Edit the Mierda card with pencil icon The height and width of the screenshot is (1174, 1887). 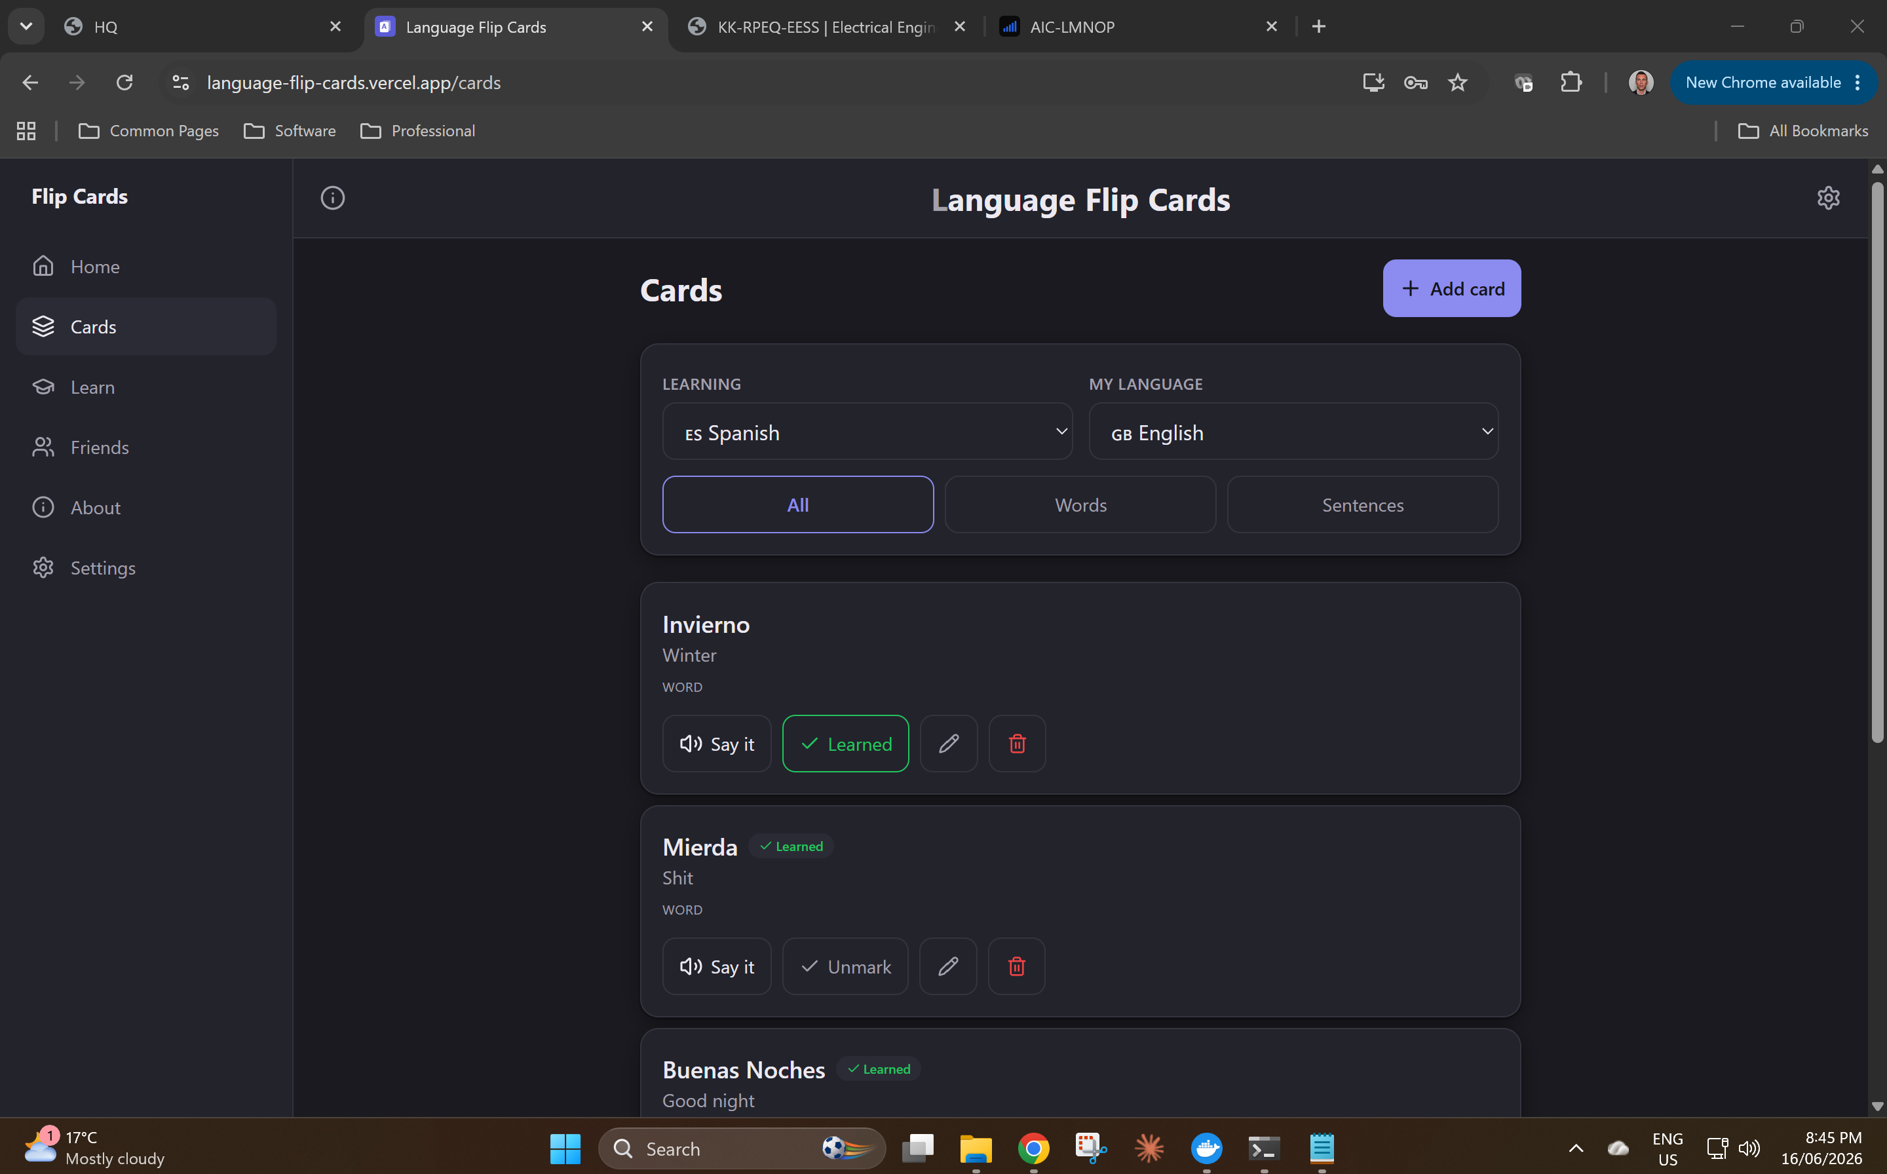click(x=947, y=967)
